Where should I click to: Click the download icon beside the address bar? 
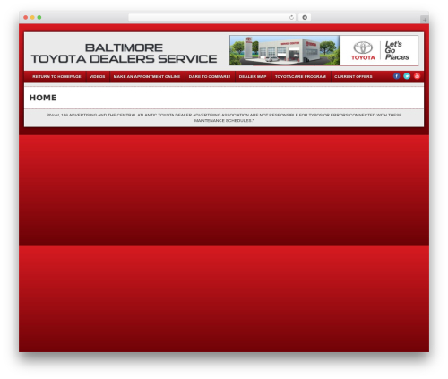pyautogui.click(x=305, y=17)
